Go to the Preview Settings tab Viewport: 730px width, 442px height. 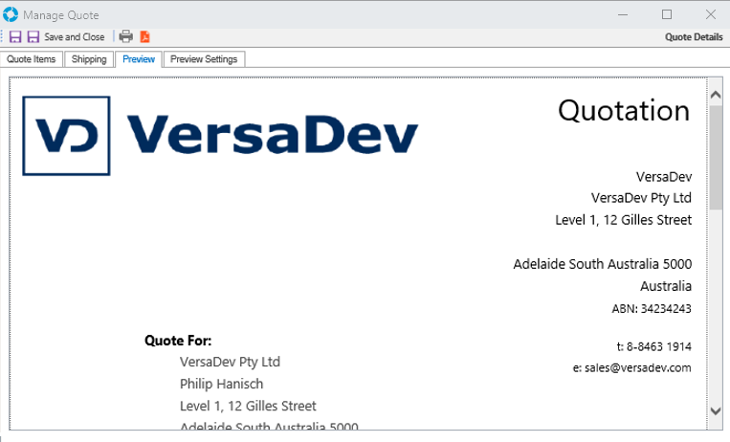pos(204,59)
